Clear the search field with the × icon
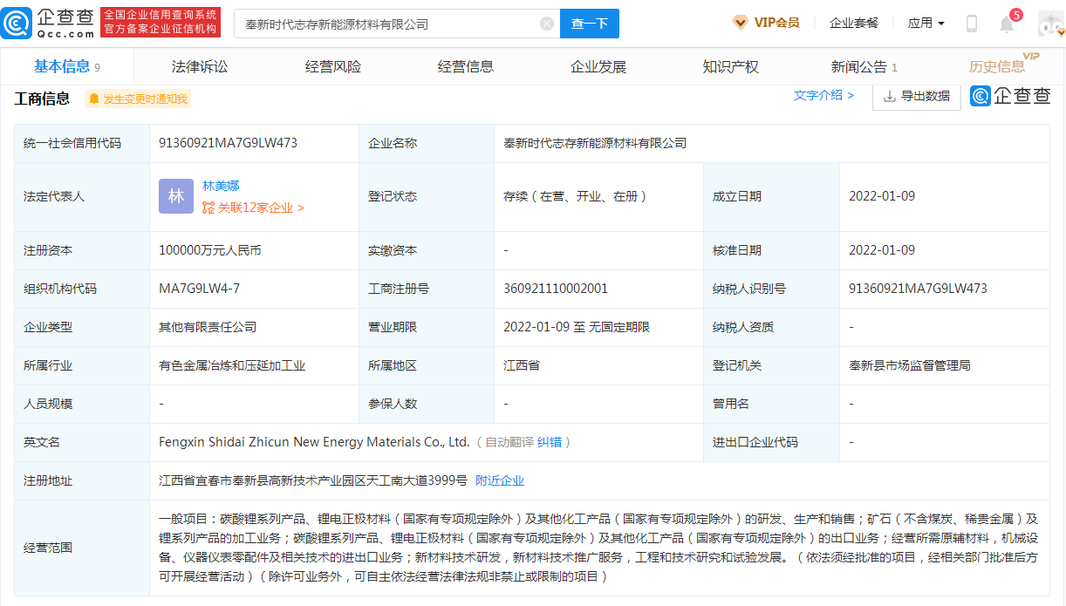The image size is (1066, 606). [547, 24]
